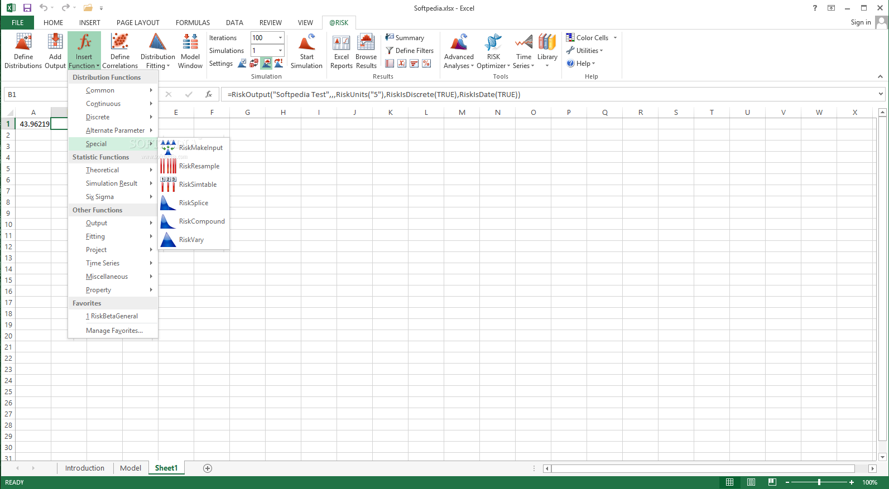The height and width of the screenshot is (489, 889).
Task: Click the open folder icon in title bar
Action: tap(88, 8)
